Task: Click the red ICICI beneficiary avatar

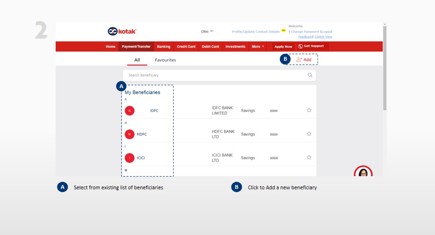Action: 130,158
